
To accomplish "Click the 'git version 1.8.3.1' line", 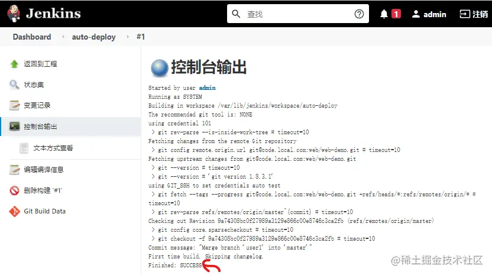I will pyautogui.click(x=212, y=176).
